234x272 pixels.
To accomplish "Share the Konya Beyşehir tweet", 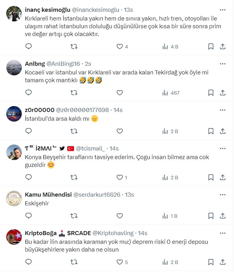I will pos(223,177).
